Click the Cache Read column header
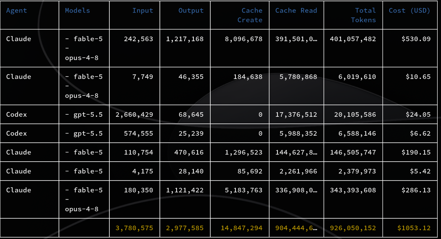 pos(296,11)
